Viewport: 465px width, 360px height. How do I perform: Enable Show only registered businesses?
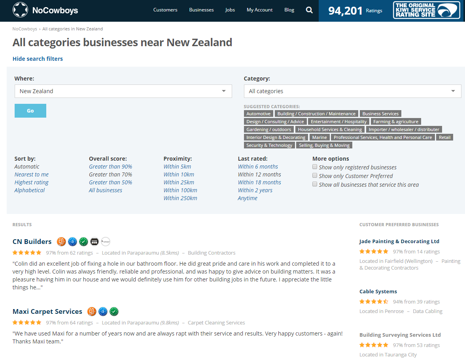pyautogui.click(x=315, y=167)
